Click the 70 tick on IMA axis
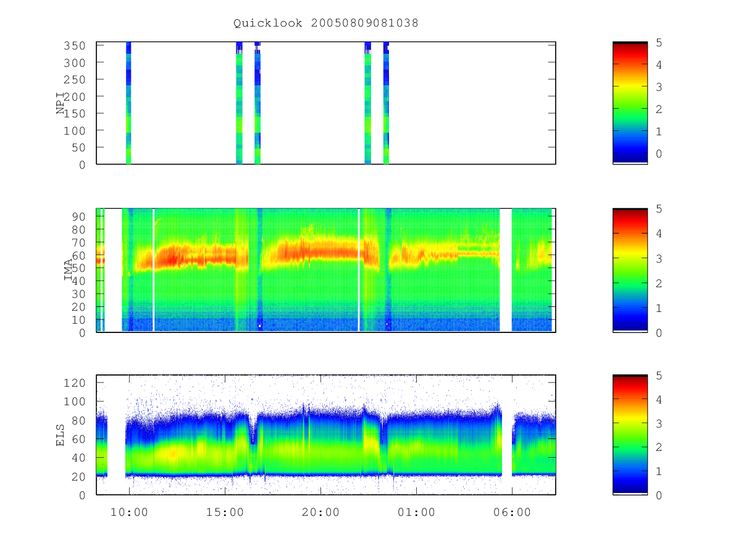Screen dimensions: 741x556 (80, 242)
